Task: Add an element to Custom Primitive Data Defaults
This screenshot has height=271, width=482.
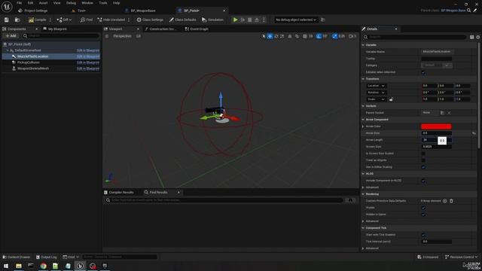Action: [x=444, y=201]
